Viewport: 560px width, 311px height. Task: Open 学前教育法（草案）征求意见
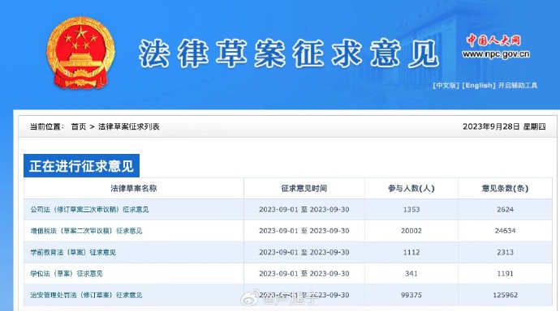click(73, 252)
